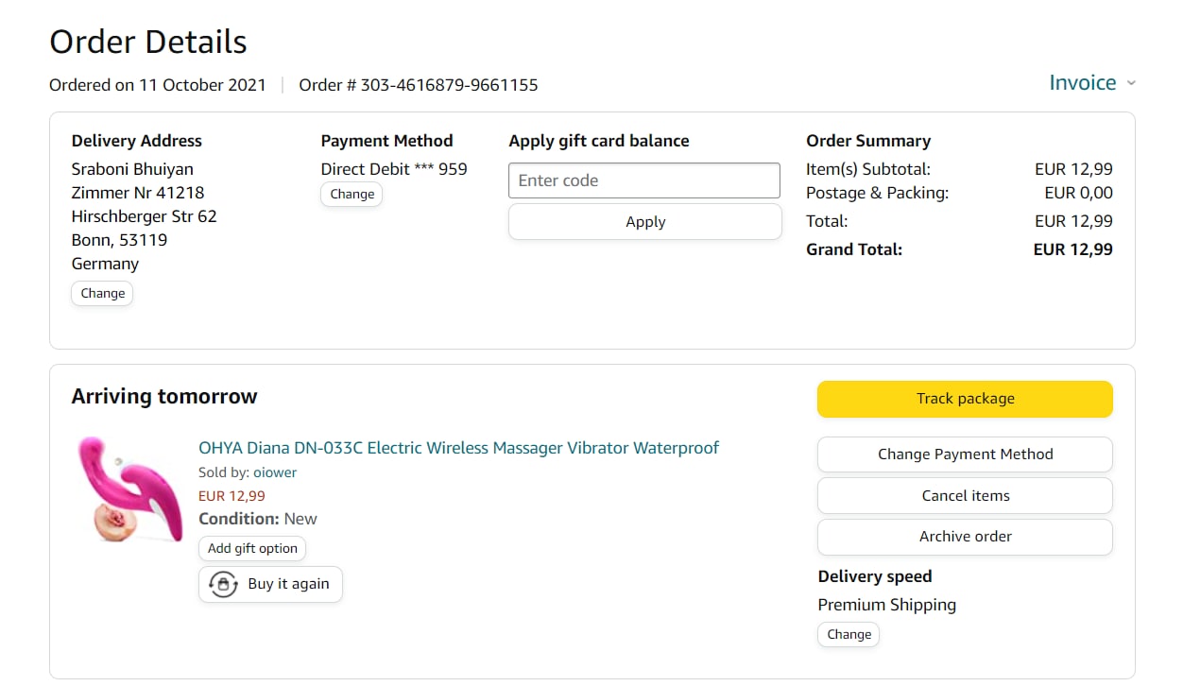
Task: Click the order number 303-4616879-9661155
Action: click(x=449, y=85)
